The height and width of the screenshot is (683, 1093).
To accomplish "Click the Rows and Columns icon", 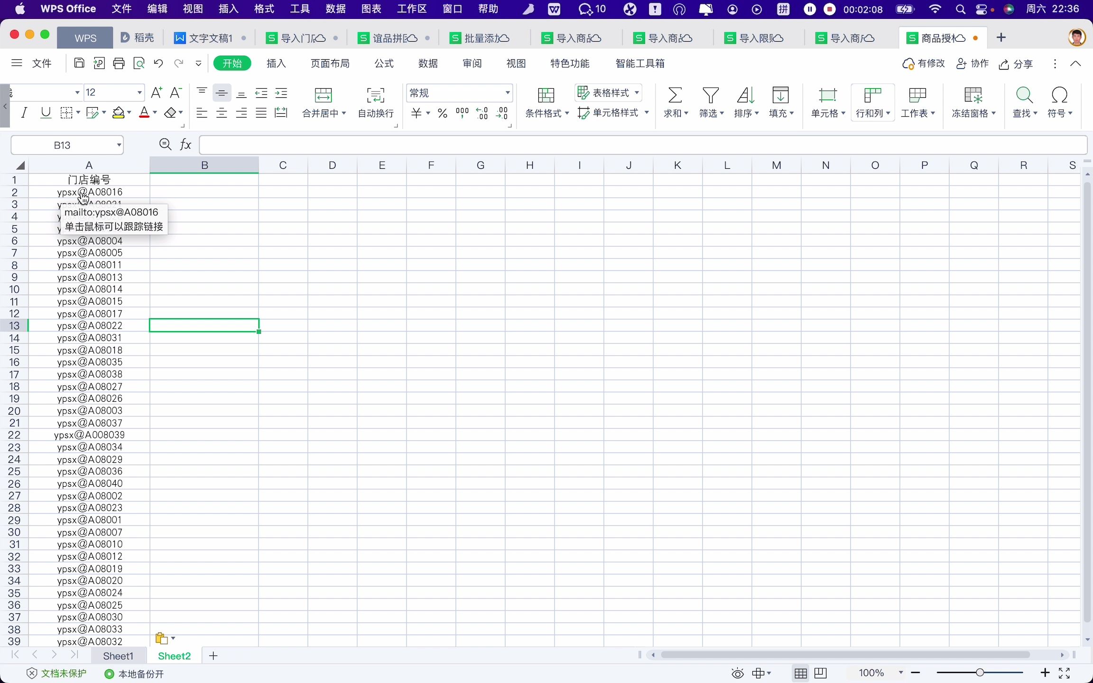I will coord(872,95).
